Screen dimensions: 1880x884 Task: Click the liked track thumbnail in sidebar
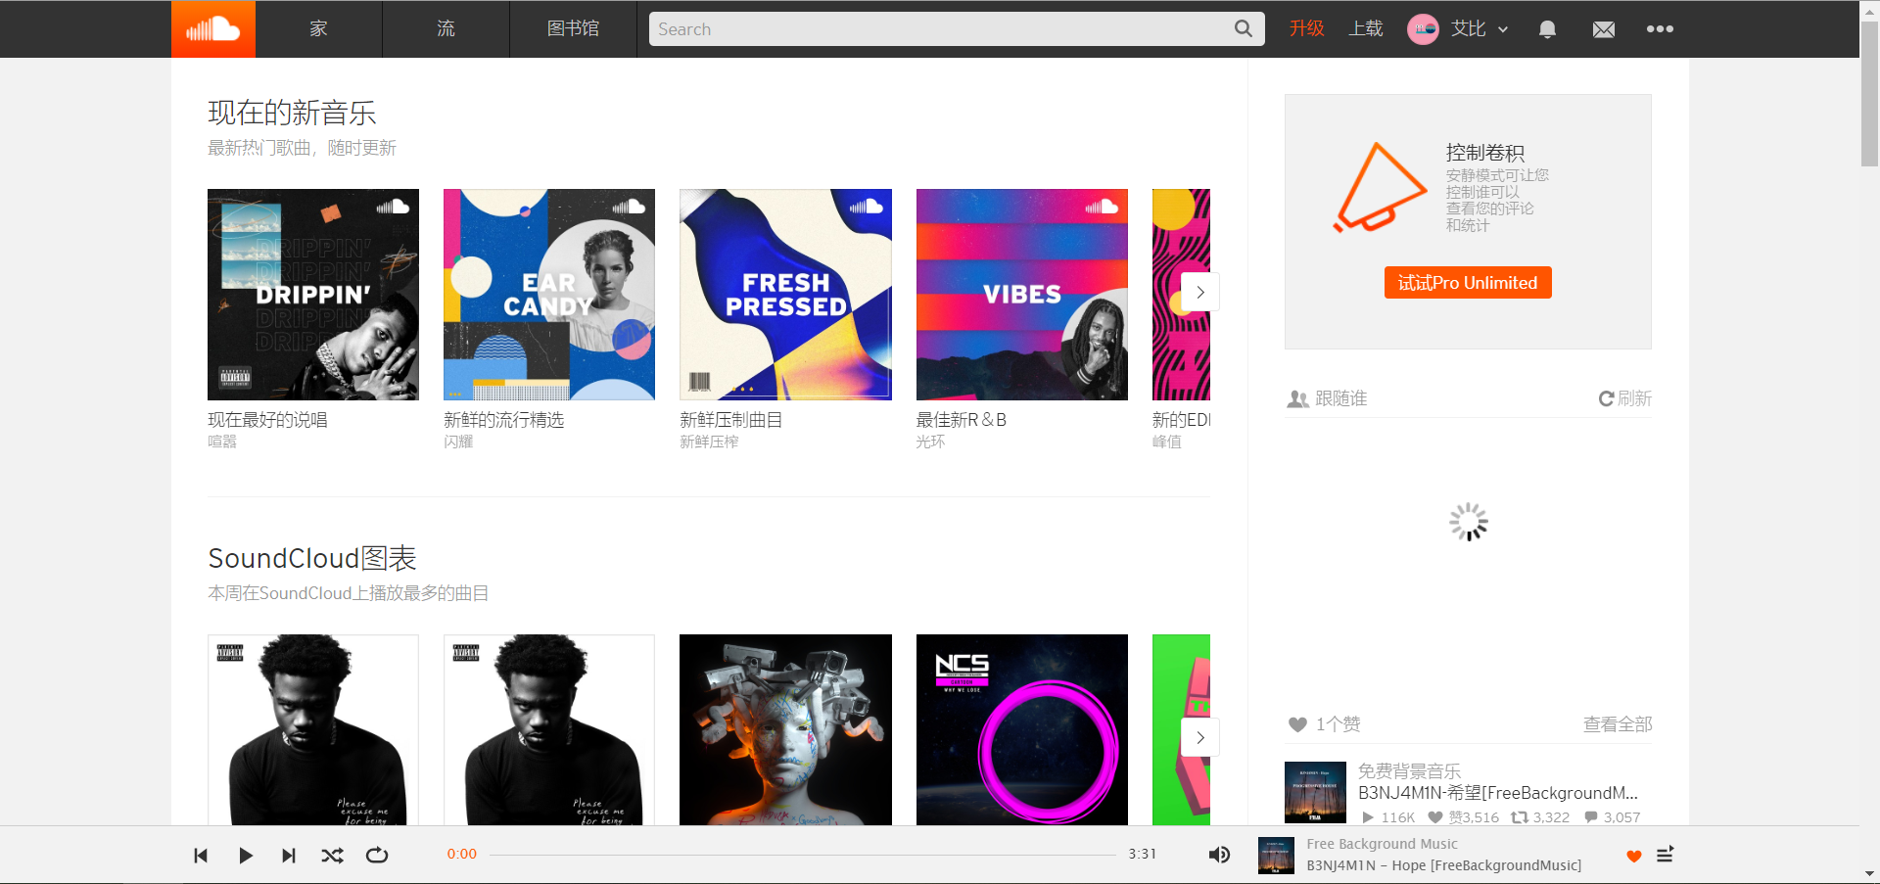pos(1315,792)
